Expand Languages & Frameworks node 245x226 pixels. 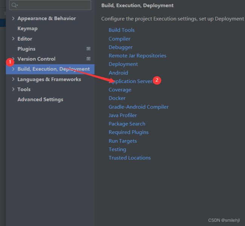13,79
